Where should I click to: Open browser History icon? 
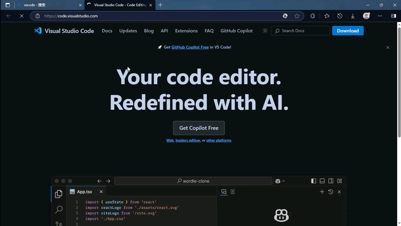[x=340, y=16]
